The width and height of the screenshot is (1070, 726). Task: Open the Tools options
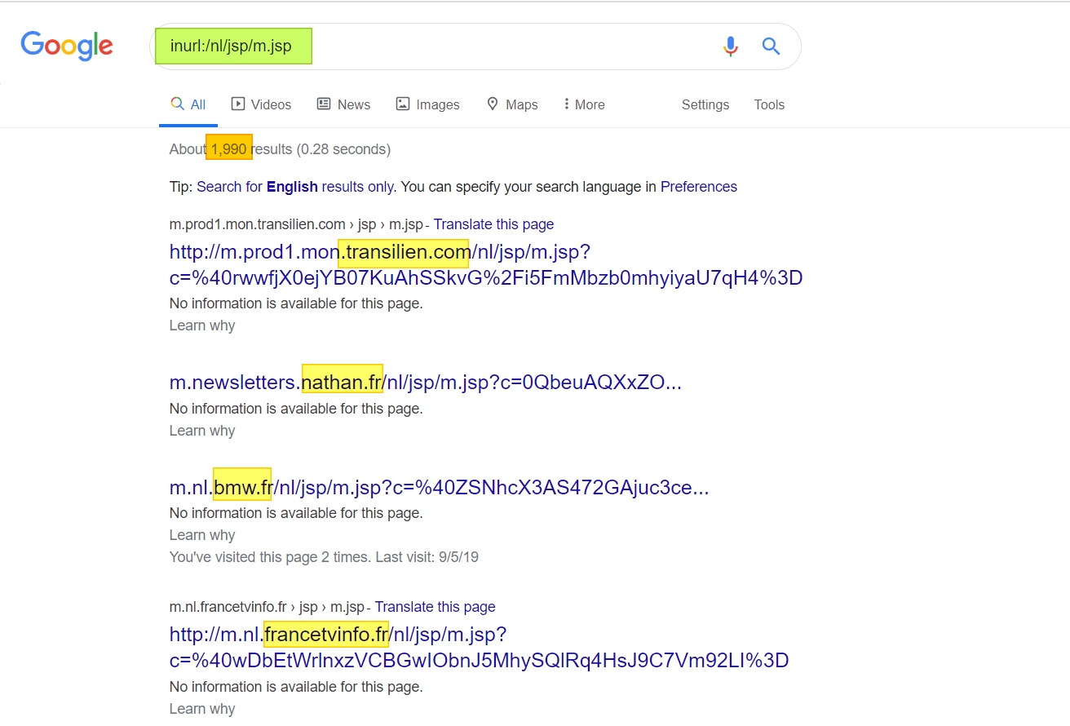[x=769, y=104]
